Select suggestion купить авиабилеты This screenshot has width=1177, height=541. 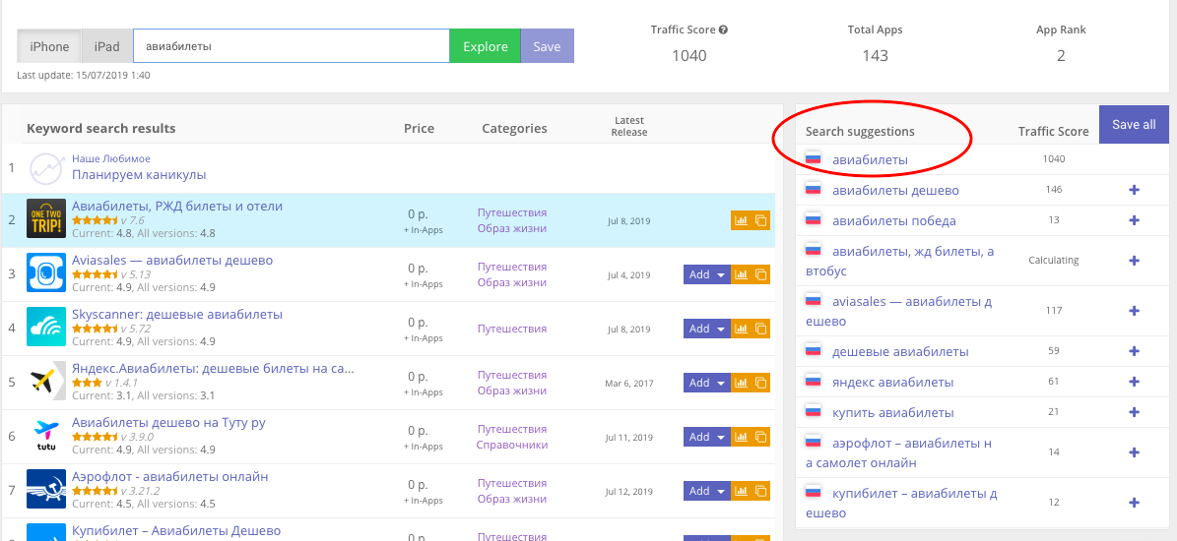tap(893, 413)
